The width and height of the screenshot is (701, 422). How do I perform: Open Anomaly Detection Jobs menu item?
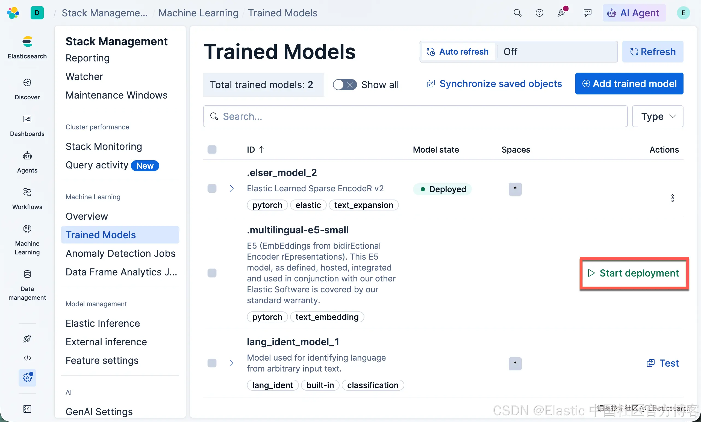click(x=121, y=253)
